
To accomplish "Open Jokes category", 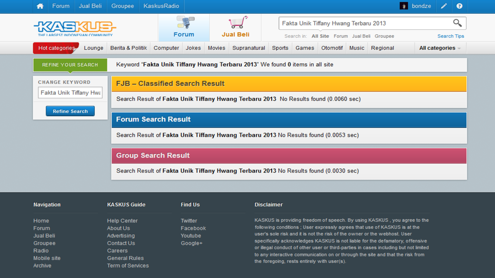I will click(x=193, y=48).
